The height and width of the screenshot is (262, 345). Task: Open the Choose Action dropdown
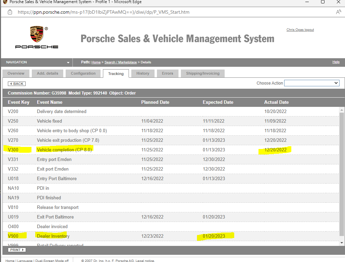coord(311,83)
